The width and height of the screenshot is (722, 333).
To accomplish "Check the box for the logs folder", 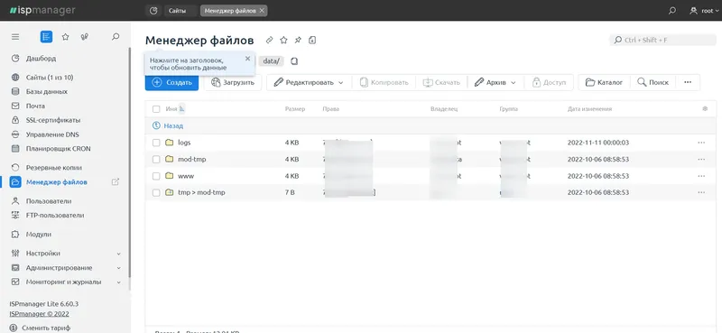I will pyautogui.click(x=156, y=143).
